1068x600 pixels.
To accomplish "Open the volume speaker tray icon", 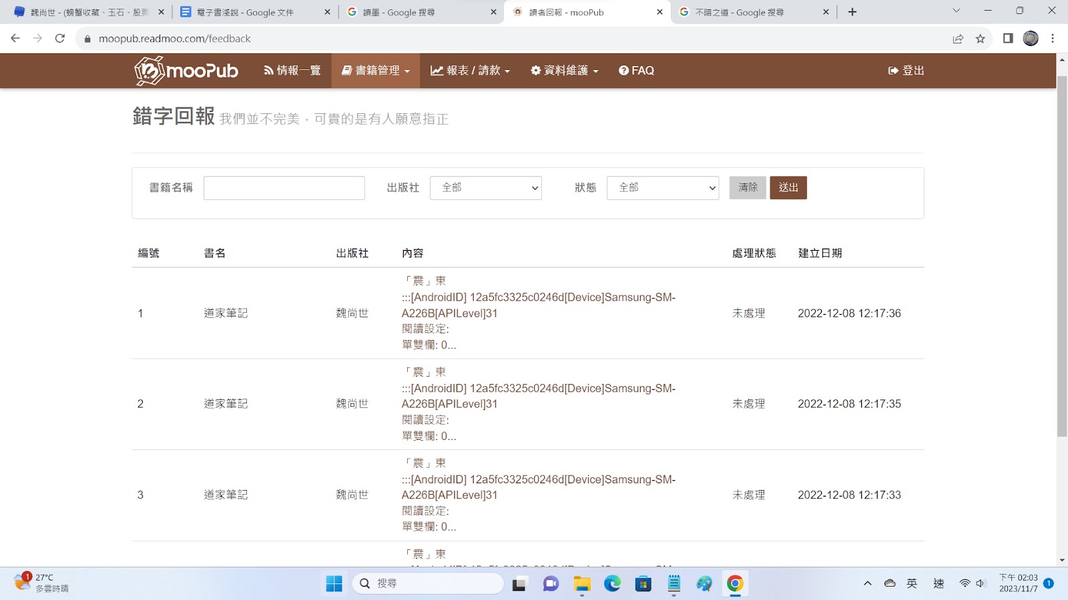I will (x=981, y=583).
